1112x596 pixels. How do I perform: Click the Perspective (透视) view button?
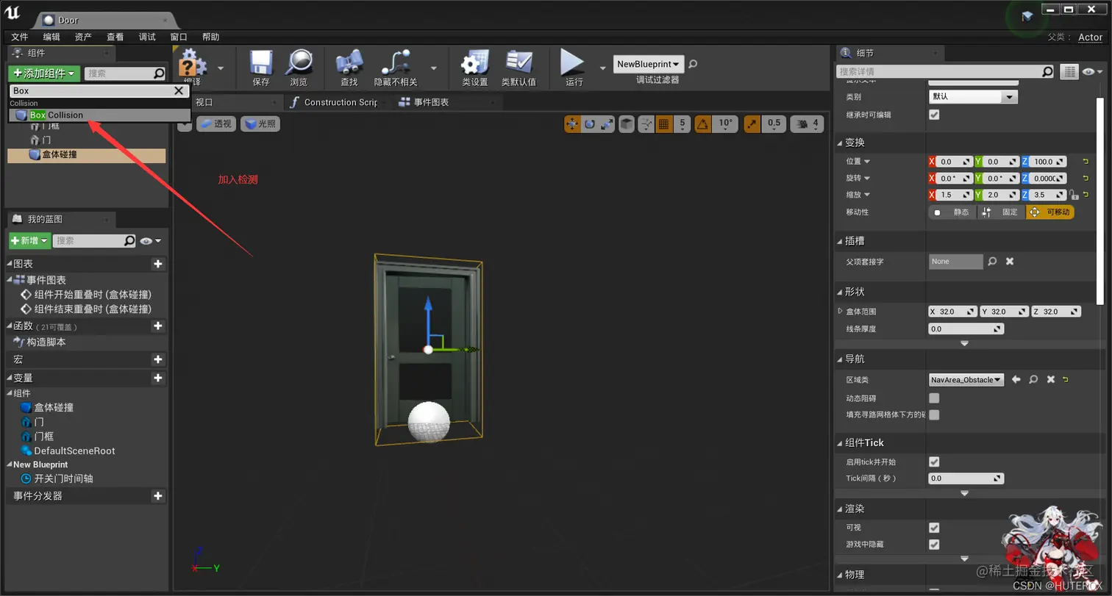(x=216, y=124)
